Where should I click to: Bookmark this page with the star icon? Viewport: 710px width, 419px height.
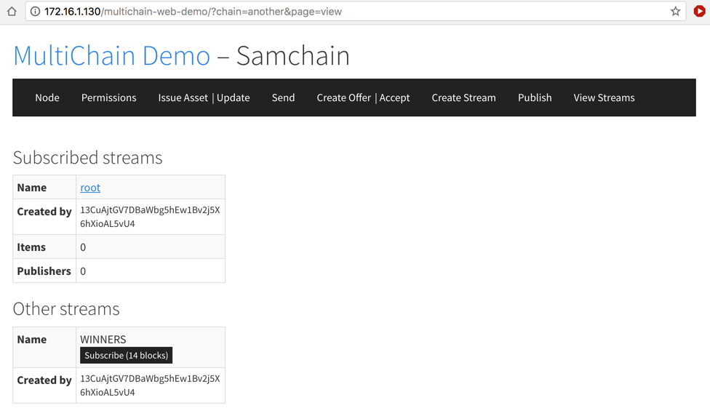pos(676,12)
